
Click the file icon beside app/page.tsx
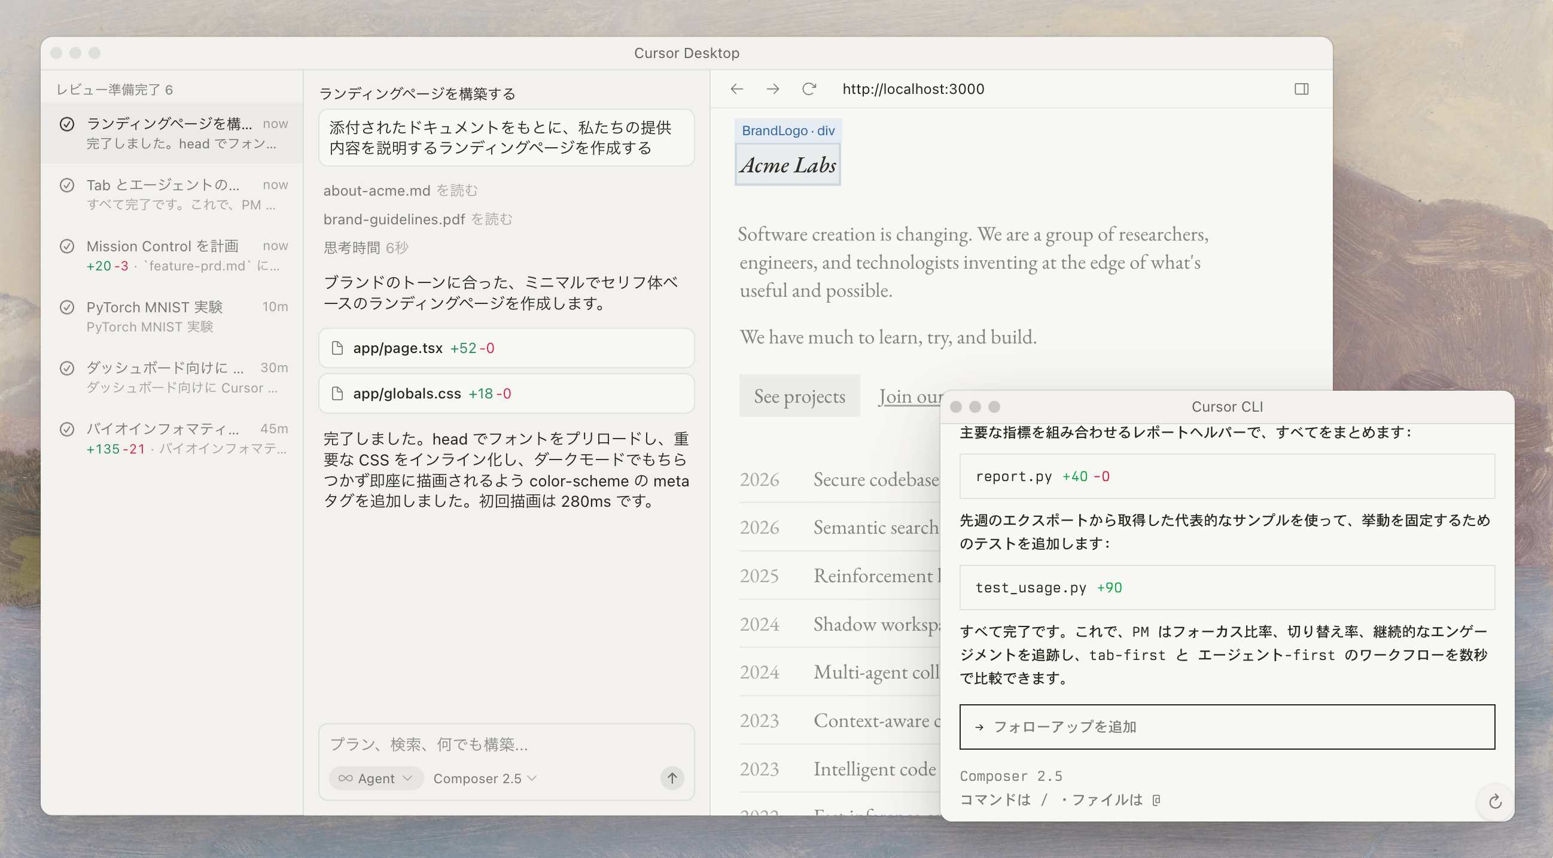click(x=337, y=348)
